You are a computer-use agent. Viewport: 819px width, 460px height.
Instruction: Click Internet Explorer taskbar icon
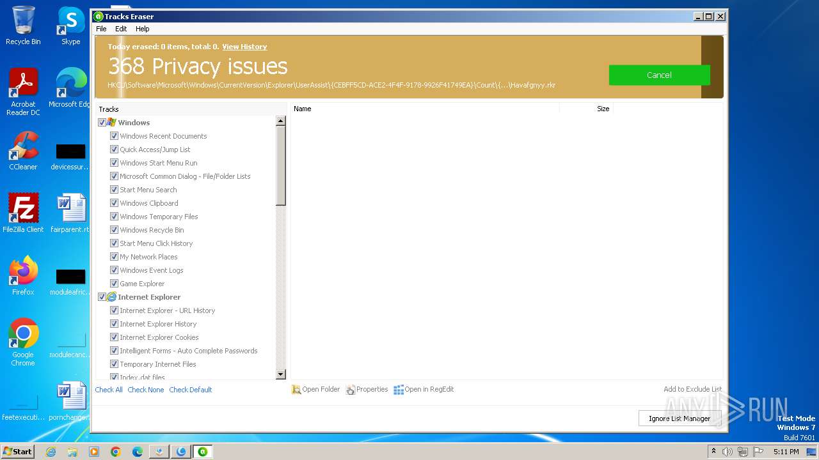pos(51,452)
